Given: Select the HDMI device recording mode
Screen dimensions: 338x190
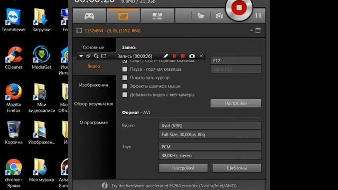Looking at the screenshot, I should pos(157,16).
